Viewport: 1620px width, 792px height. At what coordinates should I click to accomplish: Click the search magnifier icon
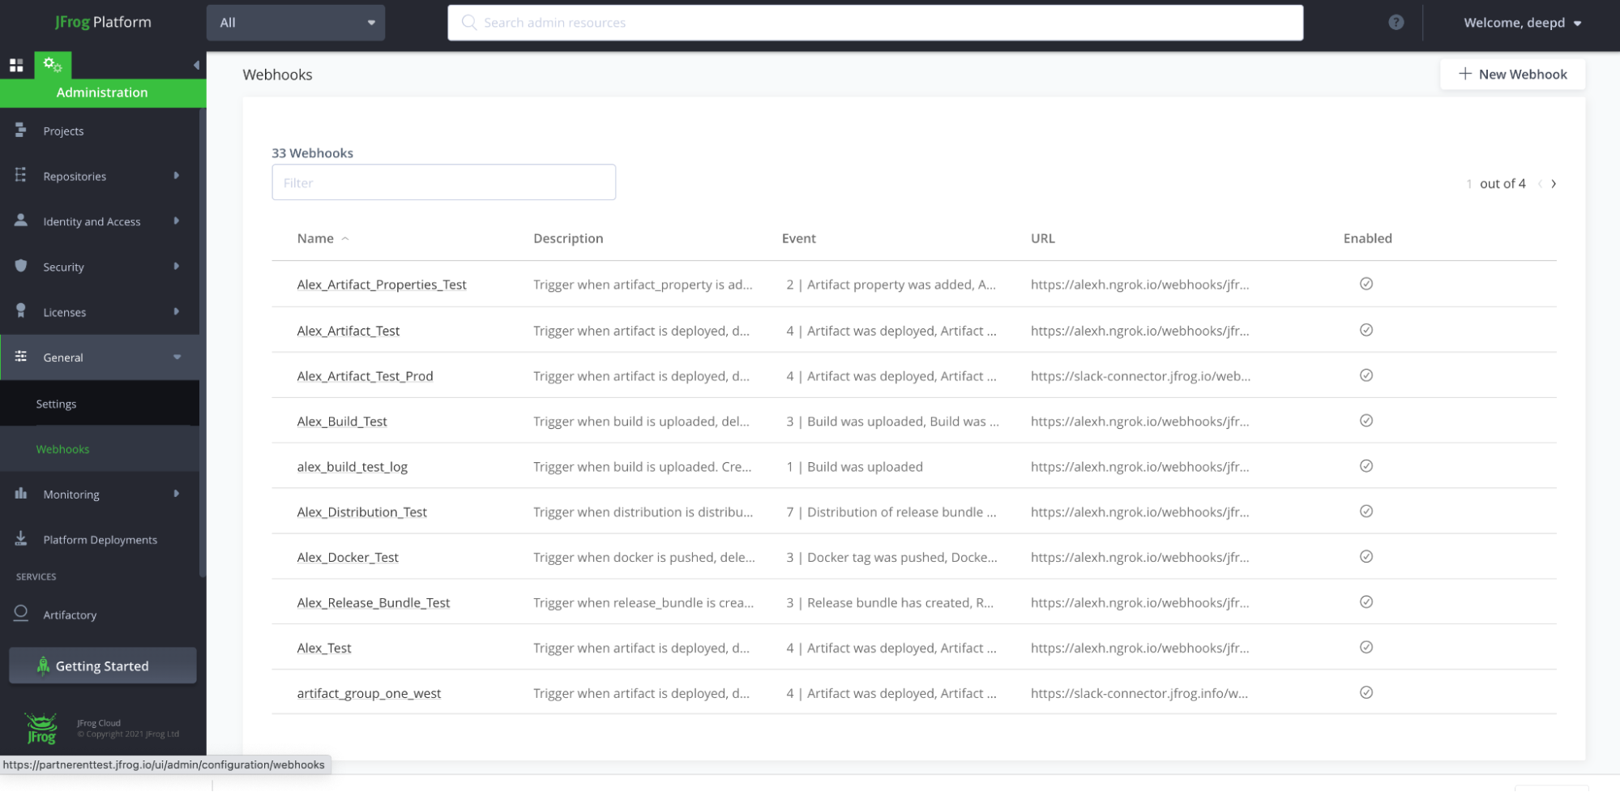pos(468,23)
